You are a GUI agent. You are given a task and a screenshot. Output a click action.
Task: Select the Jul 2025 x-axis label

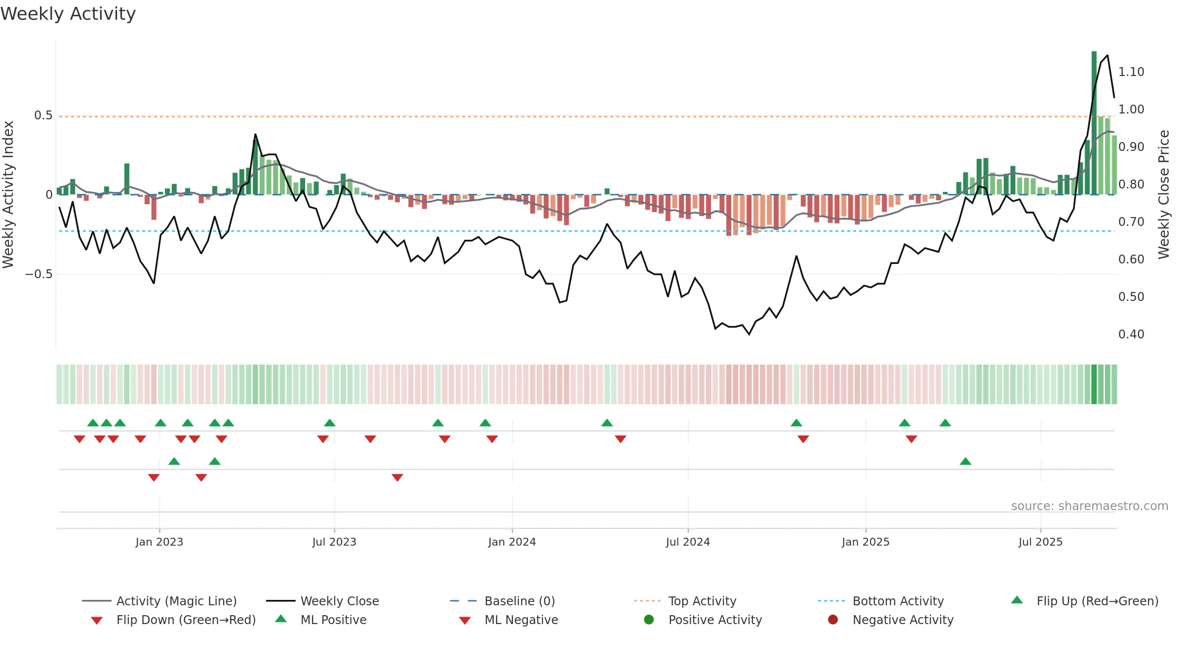coord(1040,542)
